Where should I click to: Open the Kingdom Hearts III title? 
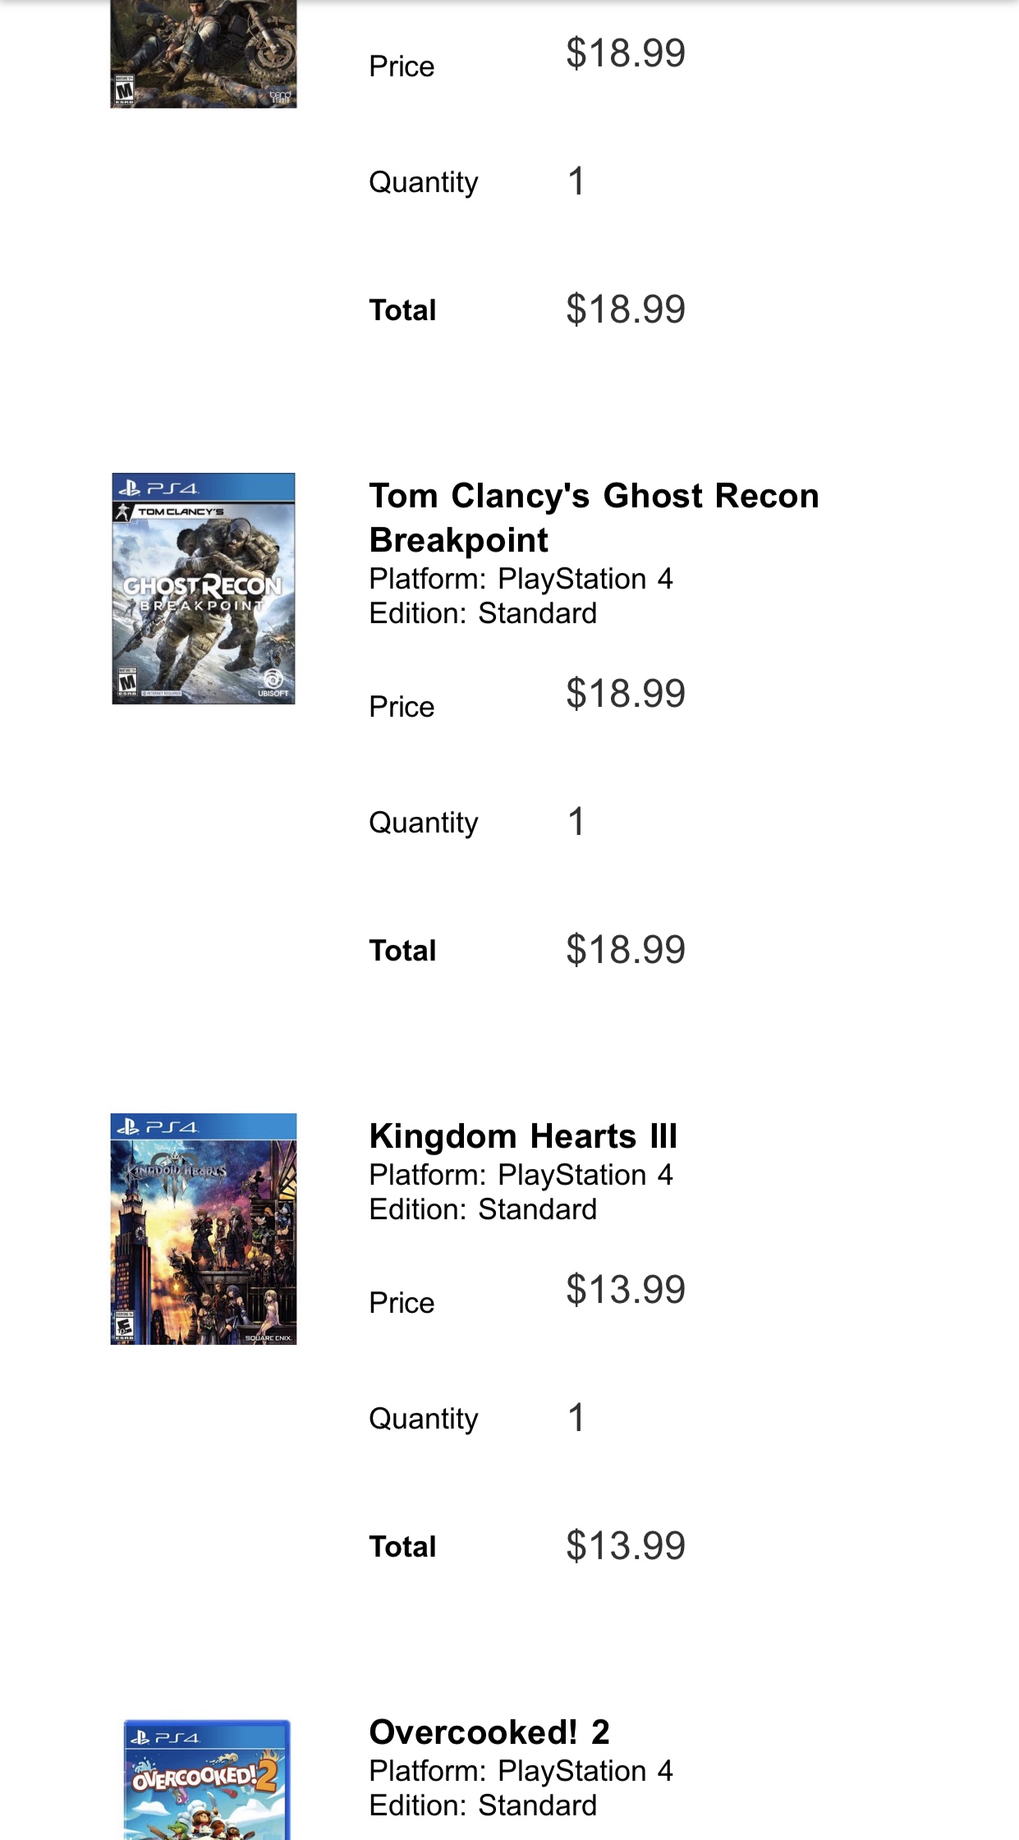tap(523, 1136)
